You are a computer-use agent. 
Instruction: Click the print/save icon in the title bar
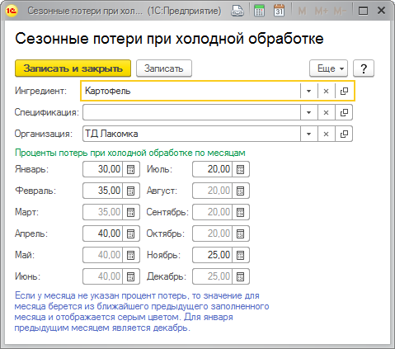(237, 11)
